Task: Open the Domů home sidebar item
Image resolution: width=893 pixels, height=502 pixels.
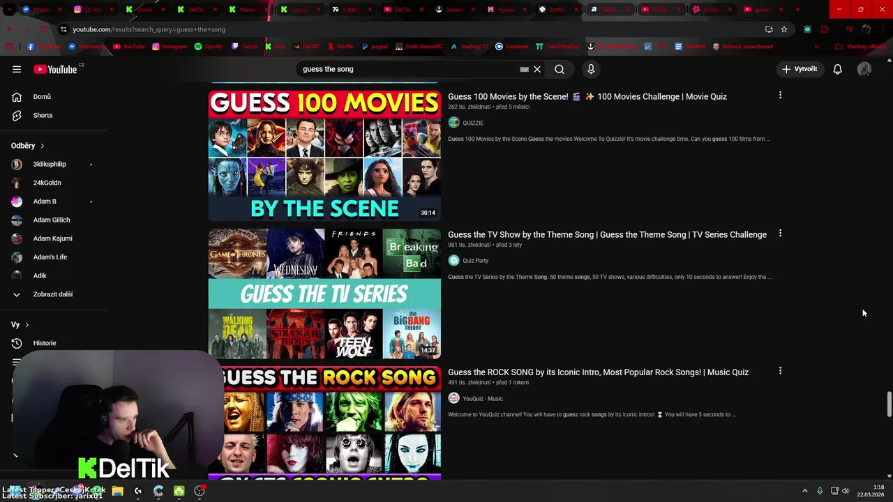Action: (42, 97)
